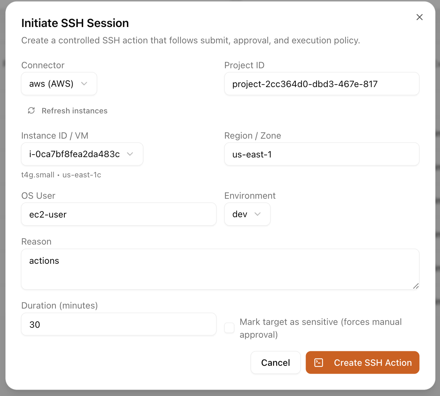
Task: Click the OS User field containing ec2-user
Action: point(119,214)
